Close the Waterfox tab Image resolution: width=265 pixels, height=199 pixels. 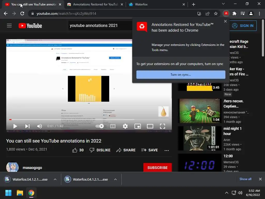point(184,4)
